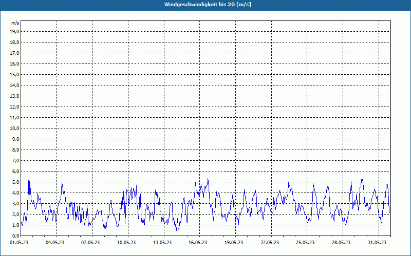Click the 17,0 y-axis label
411x256 pixels.
[14, 53]
